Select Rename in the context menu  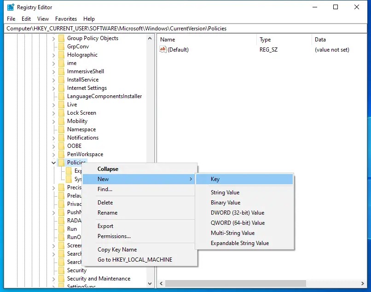click(109, 213)
